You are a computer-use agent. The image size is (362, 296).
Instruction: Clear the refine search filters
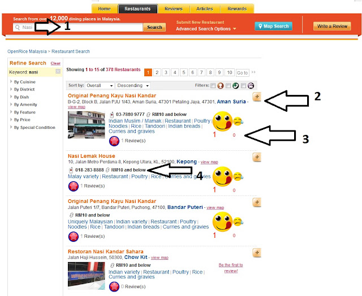55,63
